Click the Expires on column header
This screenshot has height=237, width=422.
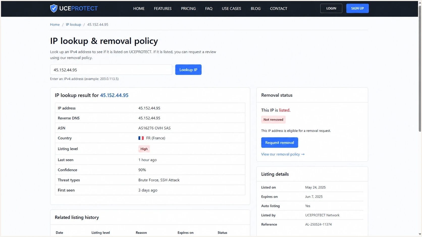(x=186, y=233)
